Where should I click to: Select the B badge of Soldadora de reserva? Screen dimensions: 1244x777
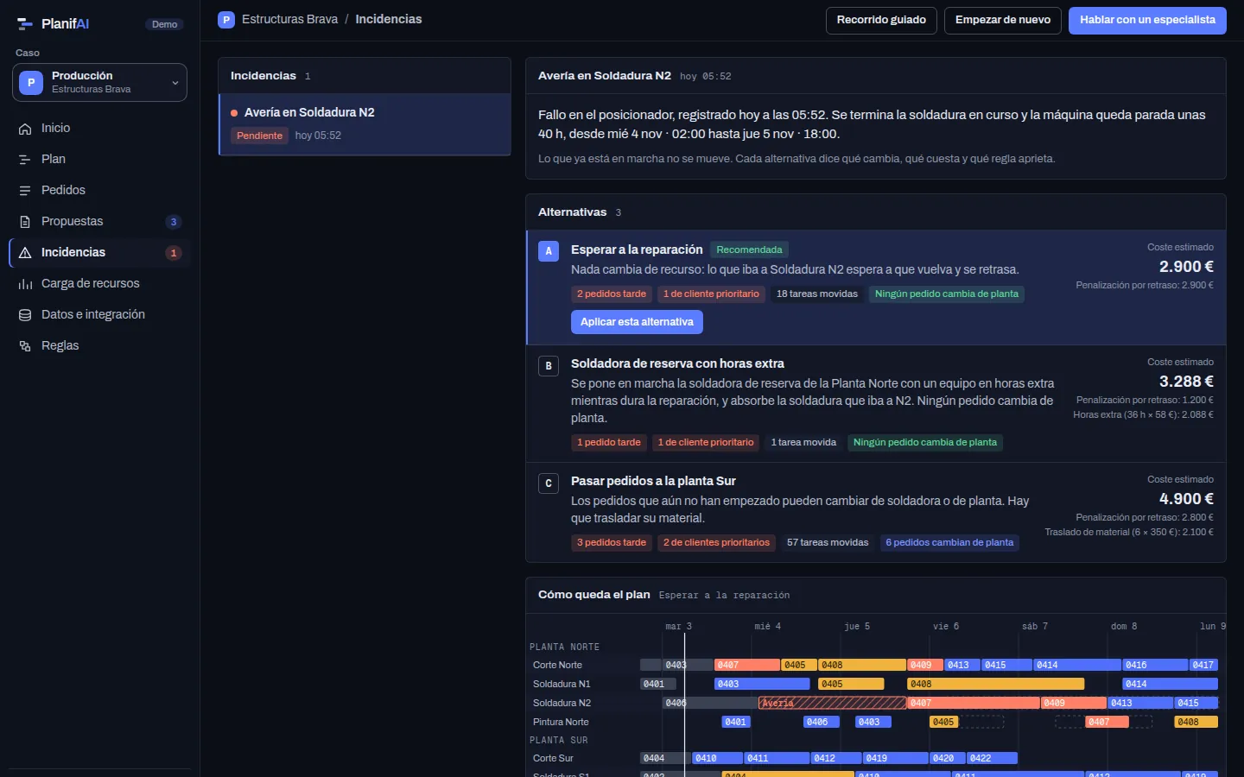pos(548,365)
